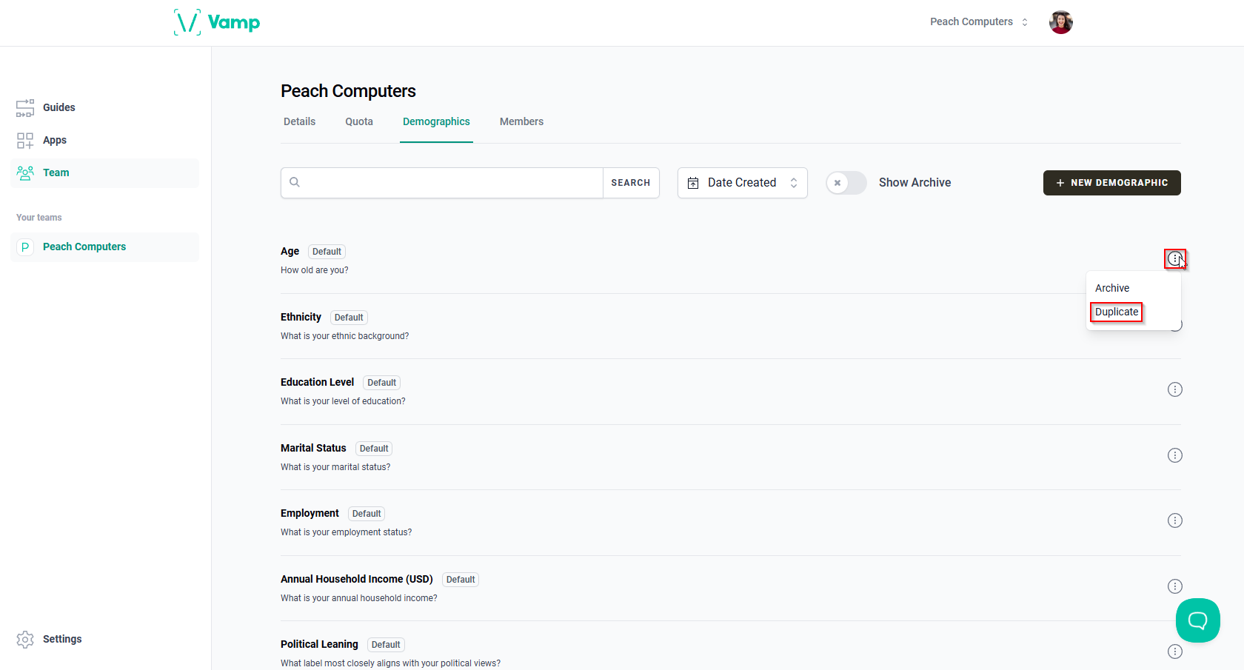Image resolution: width=1244 pixels, height=670 pixels.
Task: Click the SEARCH button
Action: [631, 183]
